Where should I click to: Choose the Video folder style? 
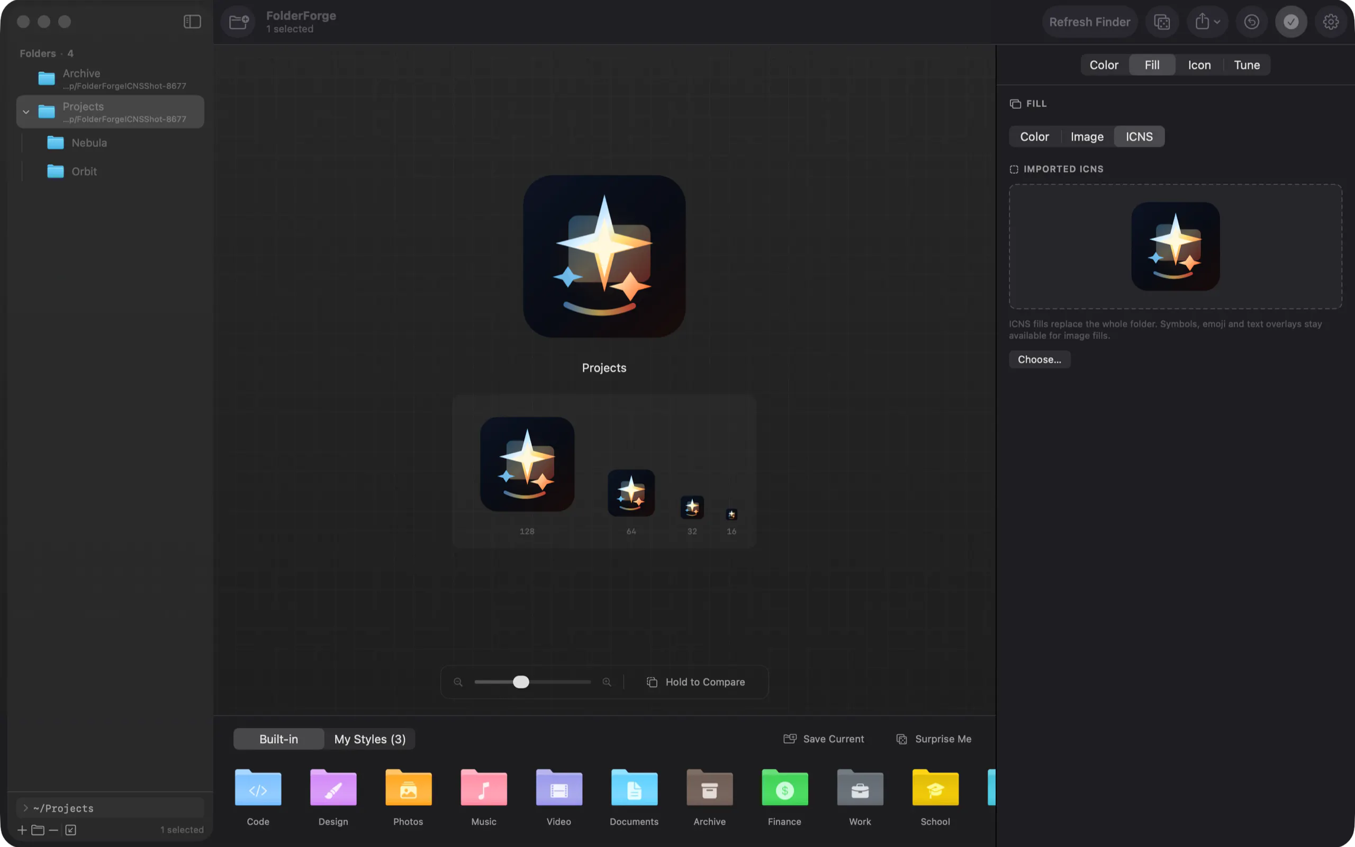click(x=559, y=797)
